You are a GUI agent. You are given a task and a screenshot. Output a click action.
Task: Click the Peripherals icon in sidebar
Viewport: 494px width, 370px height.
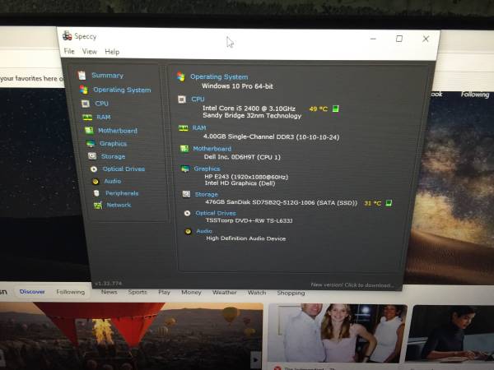click(x=97, y=193)
